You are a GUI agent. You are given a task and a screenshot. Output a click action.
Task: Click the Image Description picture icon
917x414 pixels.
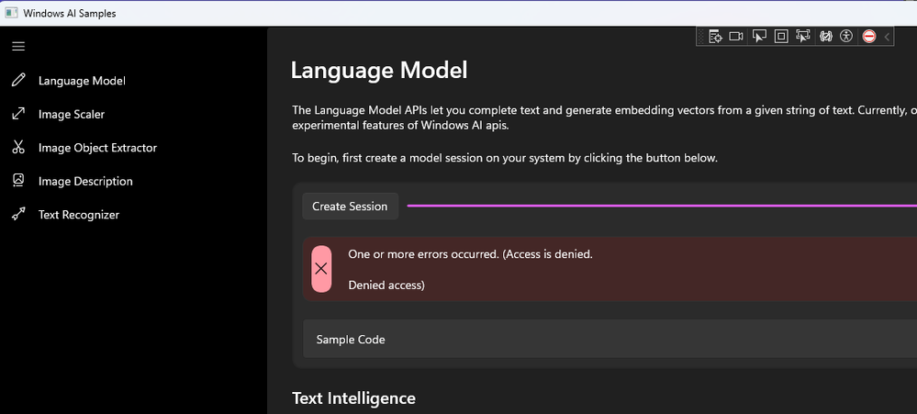(18, 180)
